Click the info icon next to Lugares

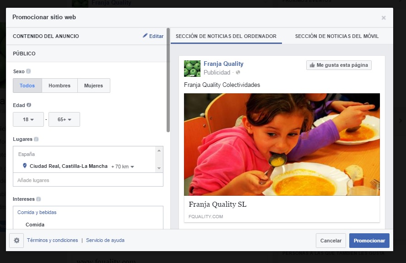coord(36,139)
